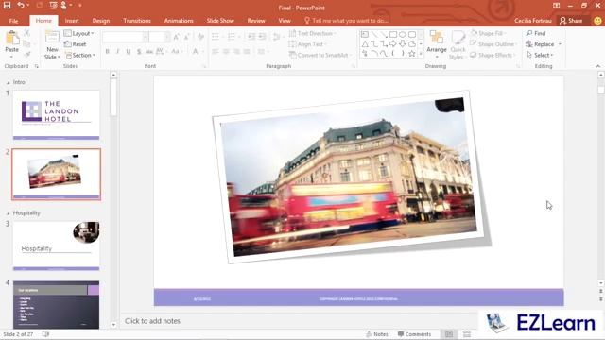Switch to Normal view icon

tap(449, 334)
